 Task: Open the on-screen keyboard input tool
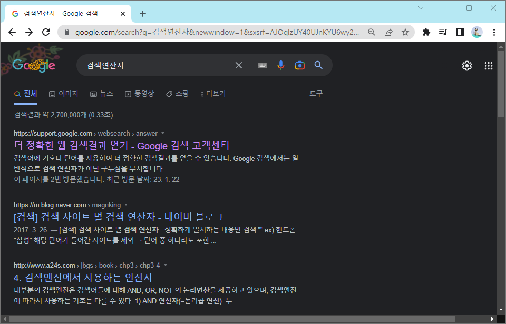point(262,65)
